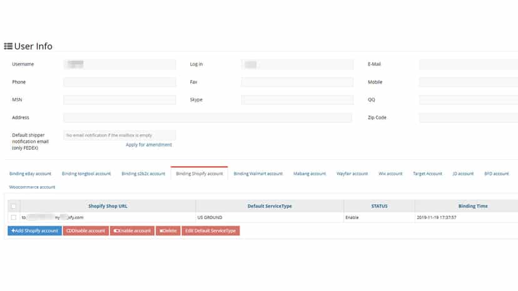The width and height of the screenshot is (518, 291).
Task: Click the Delete button
Action: 168,230
